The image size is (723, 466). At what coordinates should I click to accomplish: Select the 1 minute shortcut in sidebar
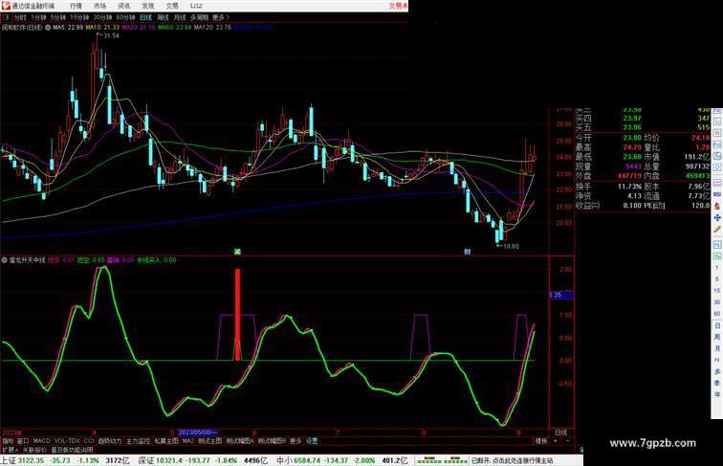coord(717,268)
